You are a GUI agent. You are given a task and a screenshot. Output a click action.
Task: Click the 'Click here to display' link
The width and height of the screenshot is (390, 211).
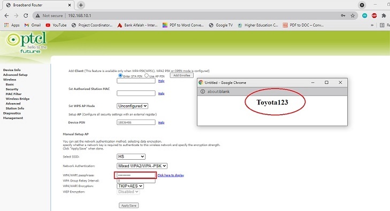coord(171,175)
